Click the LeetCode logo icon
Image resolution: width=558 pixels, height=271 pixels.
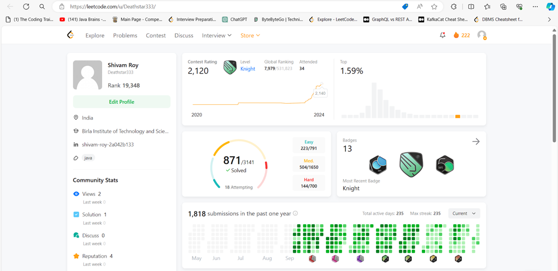(x=70, y=35)
